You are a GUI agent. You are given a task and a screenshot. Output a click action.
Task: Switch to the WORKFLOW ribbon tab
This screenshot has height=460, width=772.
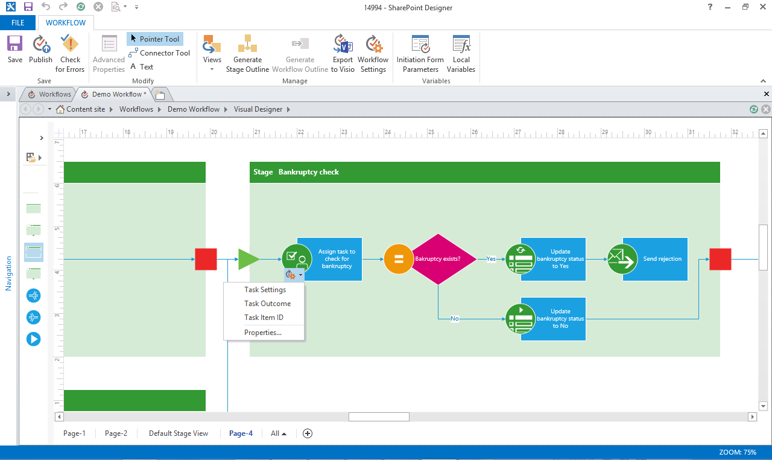65,22
